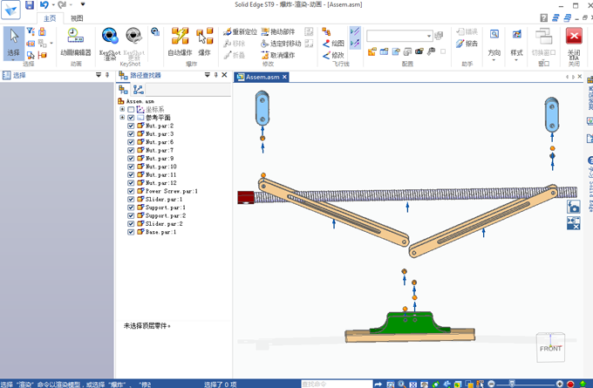Select the Assem.asm document tab
Viewport: 593px width, 388px height.
262,77
